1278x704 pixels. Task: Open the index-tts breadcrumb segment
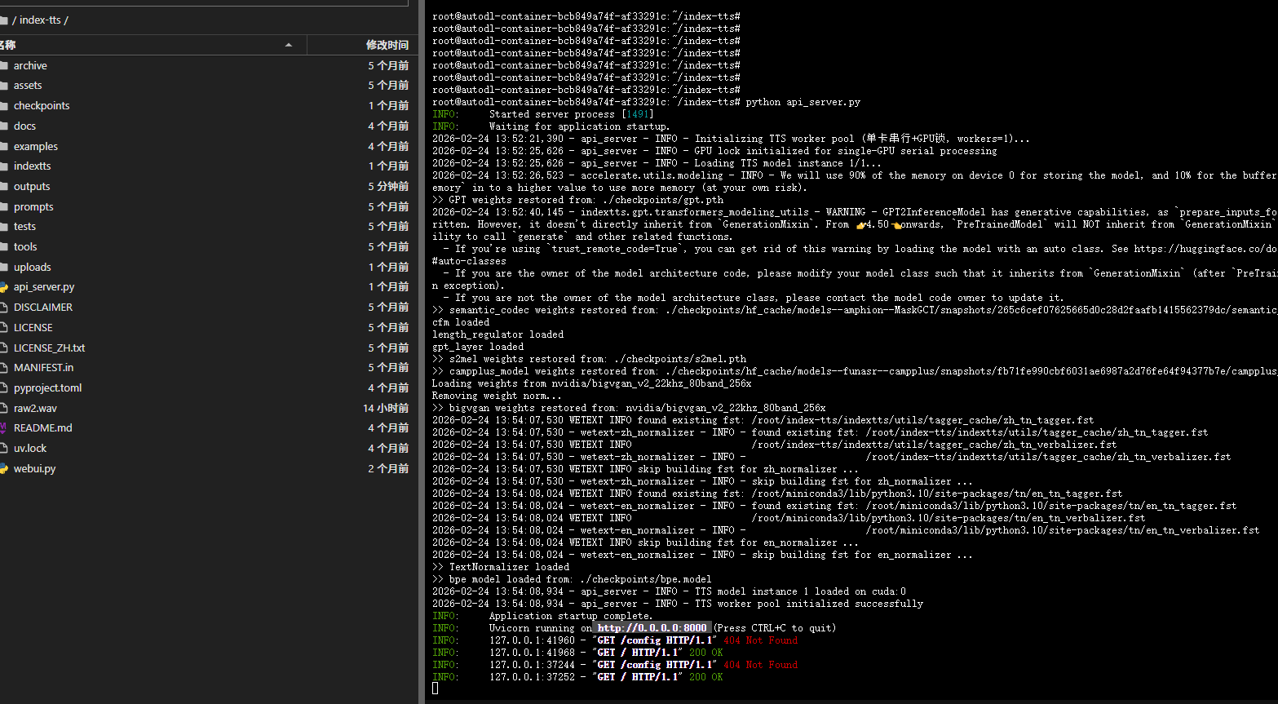[40, 20]
